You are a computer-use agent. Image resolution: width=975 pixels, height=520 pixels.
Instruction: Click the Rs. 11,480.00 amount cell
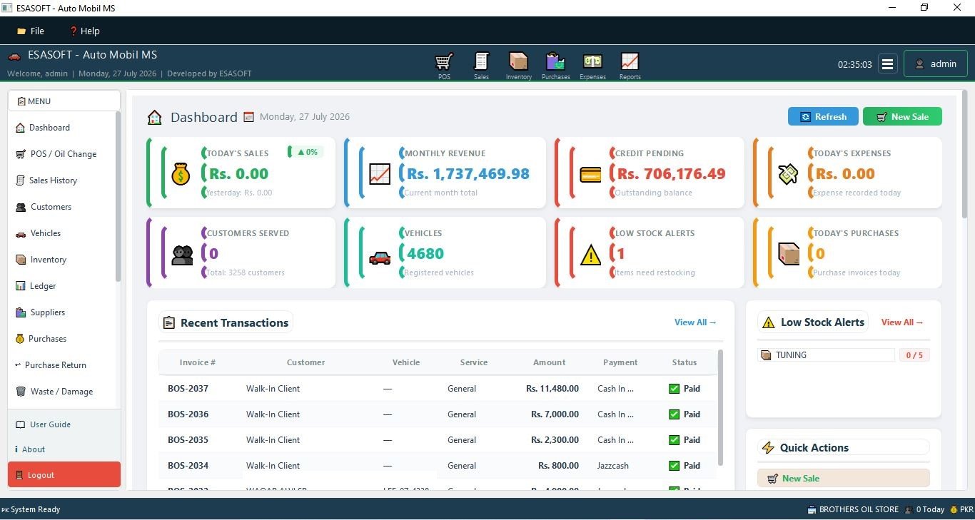point(552,389)
